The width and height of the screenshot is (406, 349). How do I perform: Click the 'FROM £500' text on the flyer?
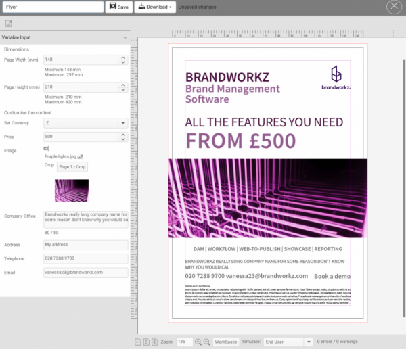241,141
